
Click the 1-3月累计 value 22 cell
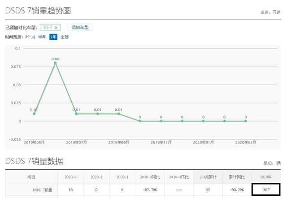(208, 190)
